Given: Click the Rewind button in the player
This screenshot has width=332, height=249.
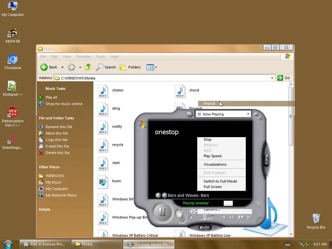Looking at the screenshot, I should tap(231, 218).
